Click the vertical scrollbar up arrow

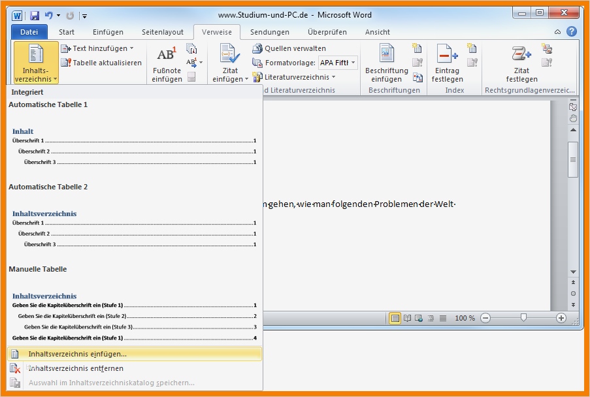tap(573, 130)
